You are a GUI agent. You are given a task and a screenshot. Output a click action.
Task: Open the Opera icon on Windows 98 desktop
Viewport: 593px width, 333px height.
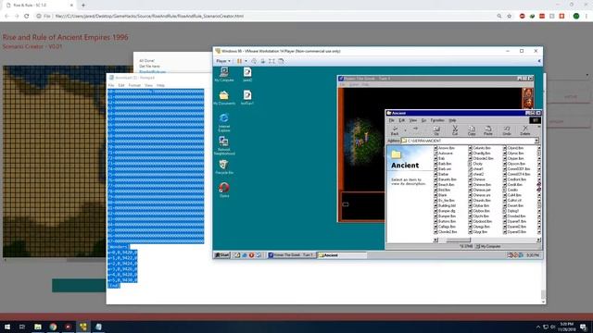pos(224,190)
